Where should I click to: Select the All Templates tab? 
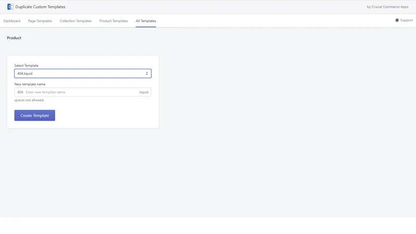[146, 21]
